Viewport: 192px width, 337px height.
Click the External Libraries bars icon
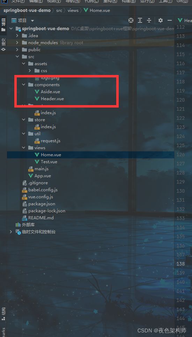(18, 225)
